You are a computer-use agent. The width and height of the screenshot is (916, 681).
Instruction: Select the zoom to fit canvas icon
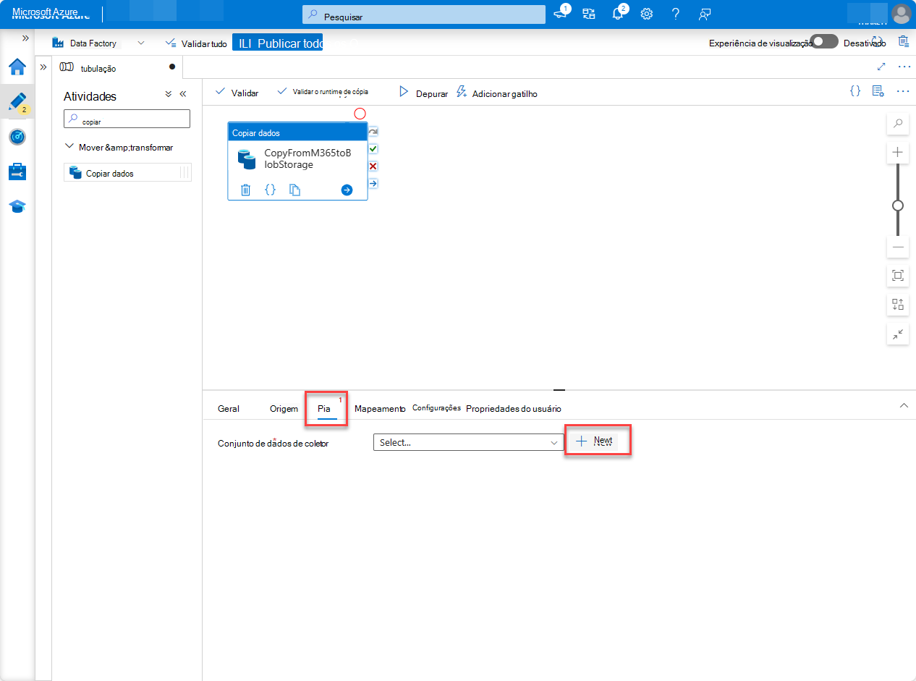897,276
